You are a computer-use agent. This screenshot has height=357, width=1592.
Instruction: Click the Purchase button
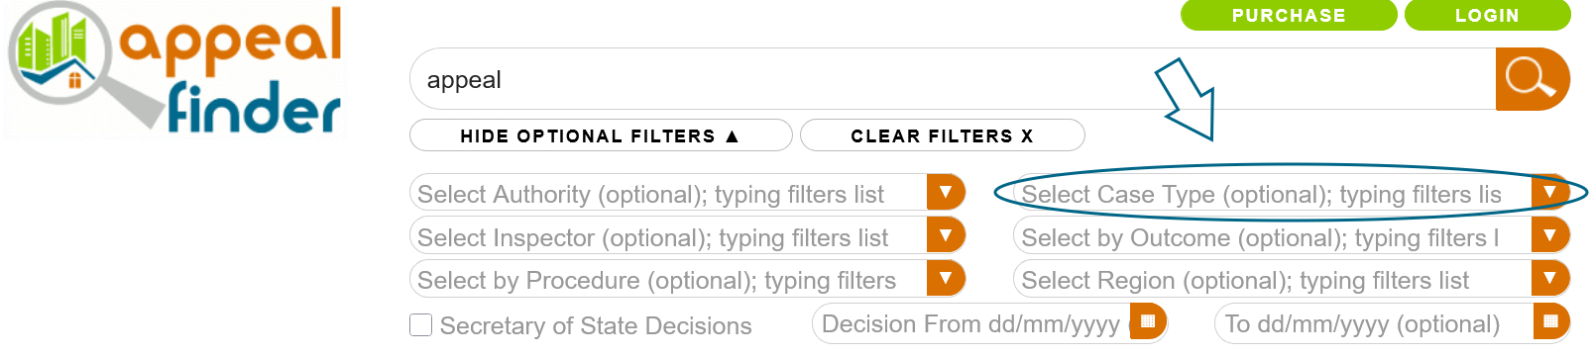[1289, 15]
